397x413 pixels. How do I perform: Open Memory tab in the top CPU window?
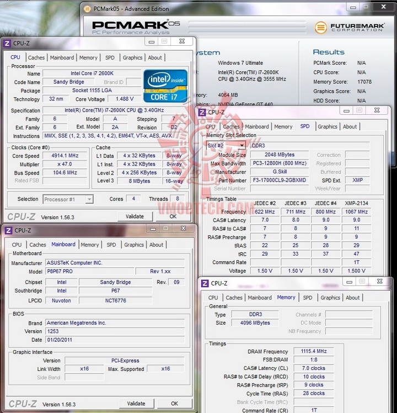[88, 57]
